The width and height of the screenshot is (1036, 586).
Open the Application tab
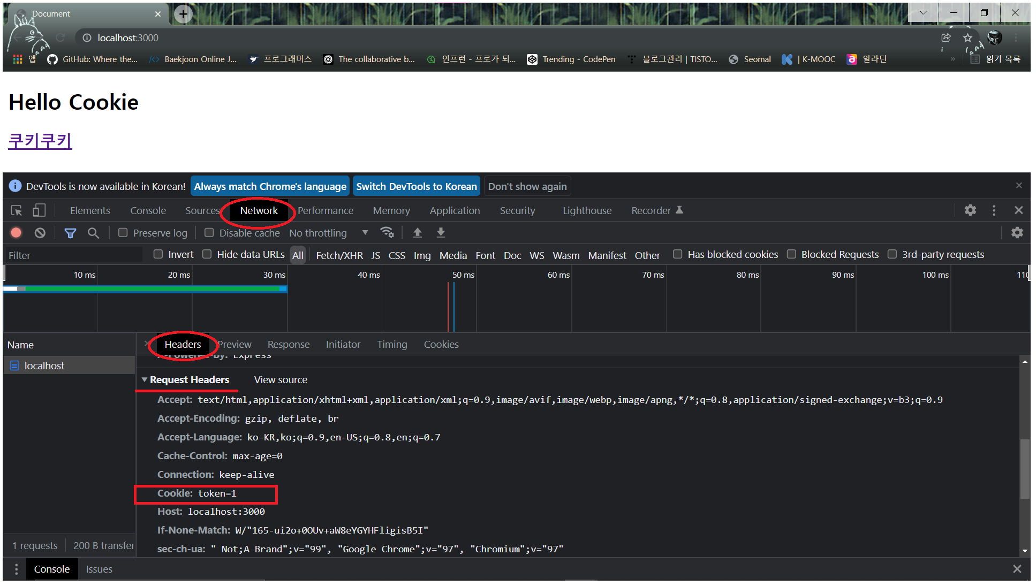coord(455,210)
